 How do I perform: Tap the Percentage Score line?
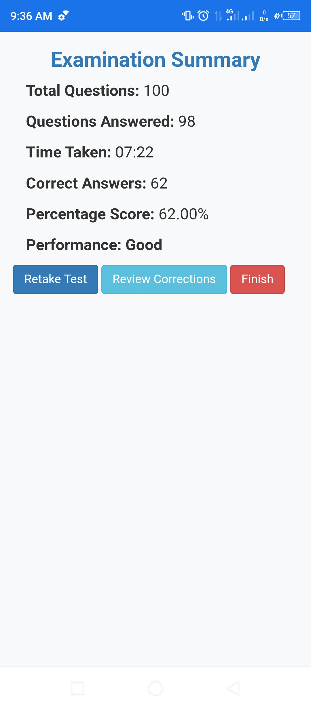point(117,214)
